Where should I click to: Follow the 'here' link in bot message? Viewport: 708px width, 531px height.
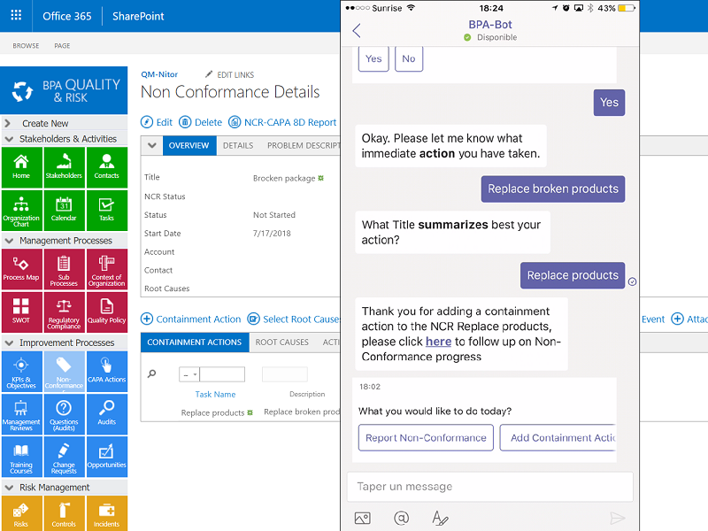pos(438,342)
